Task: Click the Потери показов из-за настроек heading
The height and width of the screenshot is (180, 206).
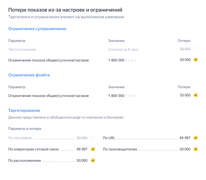Action: click(x=65, y=10)
